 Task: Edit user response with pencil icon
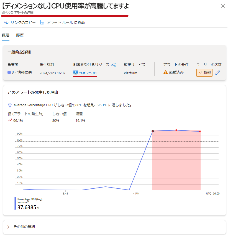217,73
